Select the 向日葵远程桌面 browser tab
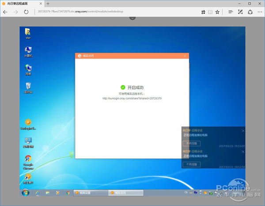Image resolution: width=265 pixels, height=206 pixels. [x=22, y=4]
